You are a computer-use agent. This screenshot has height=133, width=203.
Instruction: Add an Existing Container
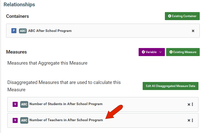point(182,16)
